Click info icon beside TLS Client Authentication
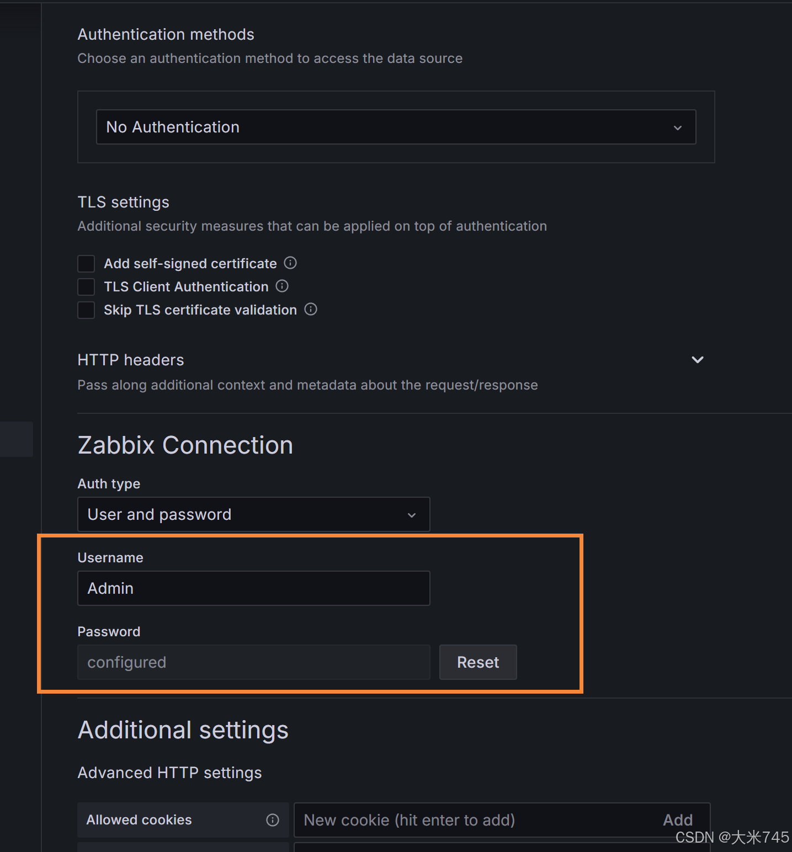Screen dimensions: 792x852 point(282,286)
